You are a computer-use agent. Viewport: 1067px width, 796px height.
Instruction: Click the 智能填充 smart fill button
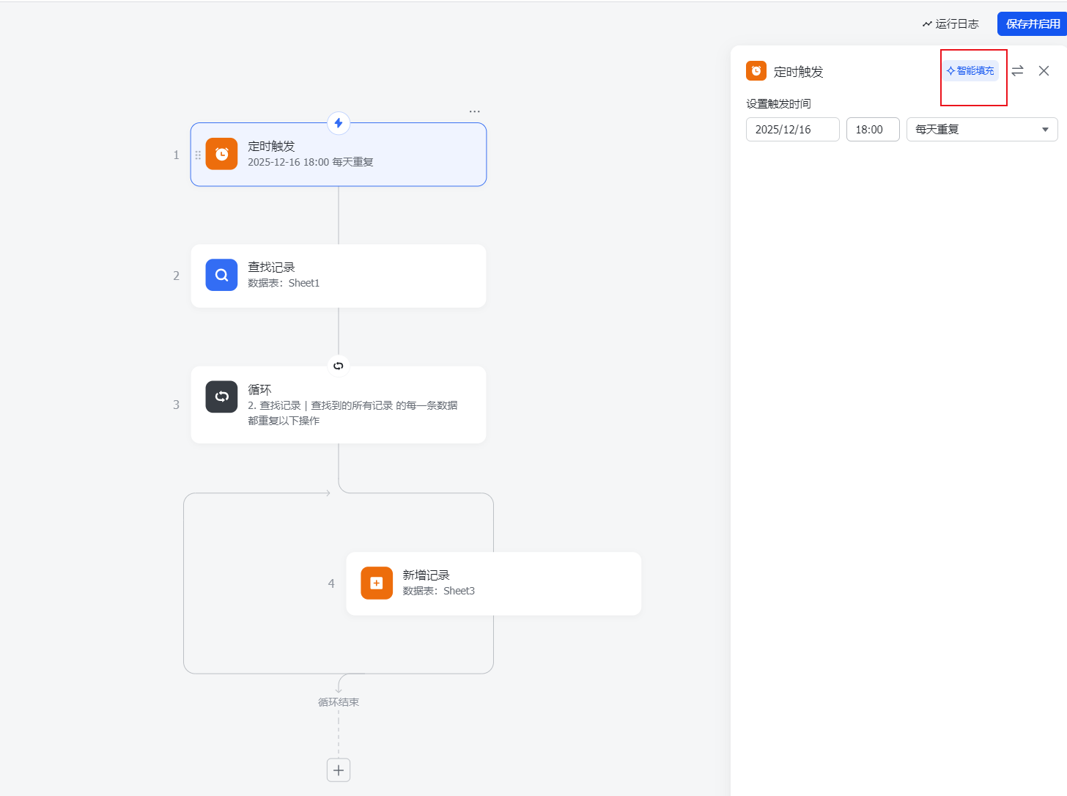[970, 71]
